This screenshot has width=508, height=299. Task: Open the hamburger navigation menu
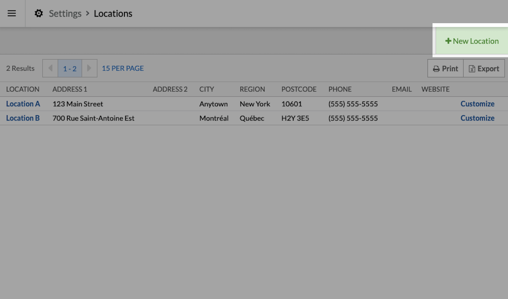12,13
